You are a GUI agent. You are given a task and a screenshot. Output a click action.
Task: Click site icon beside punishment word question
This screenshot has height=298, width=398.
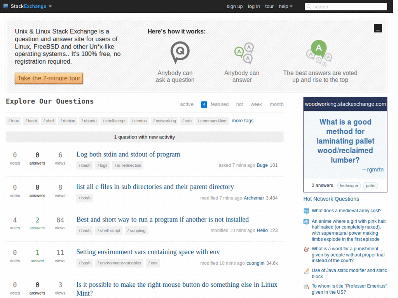click(x=306, y=249)
